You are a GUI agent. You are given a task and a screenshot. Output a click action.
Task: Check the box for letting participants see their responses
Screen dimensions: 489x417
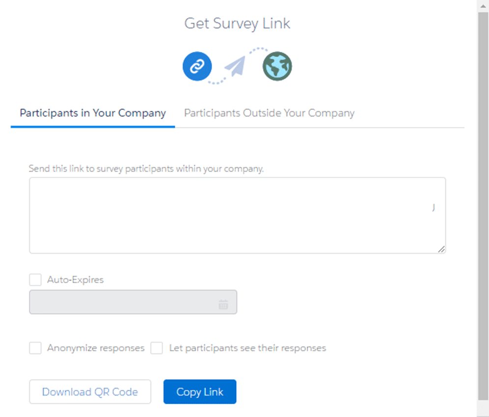point(157,348)
